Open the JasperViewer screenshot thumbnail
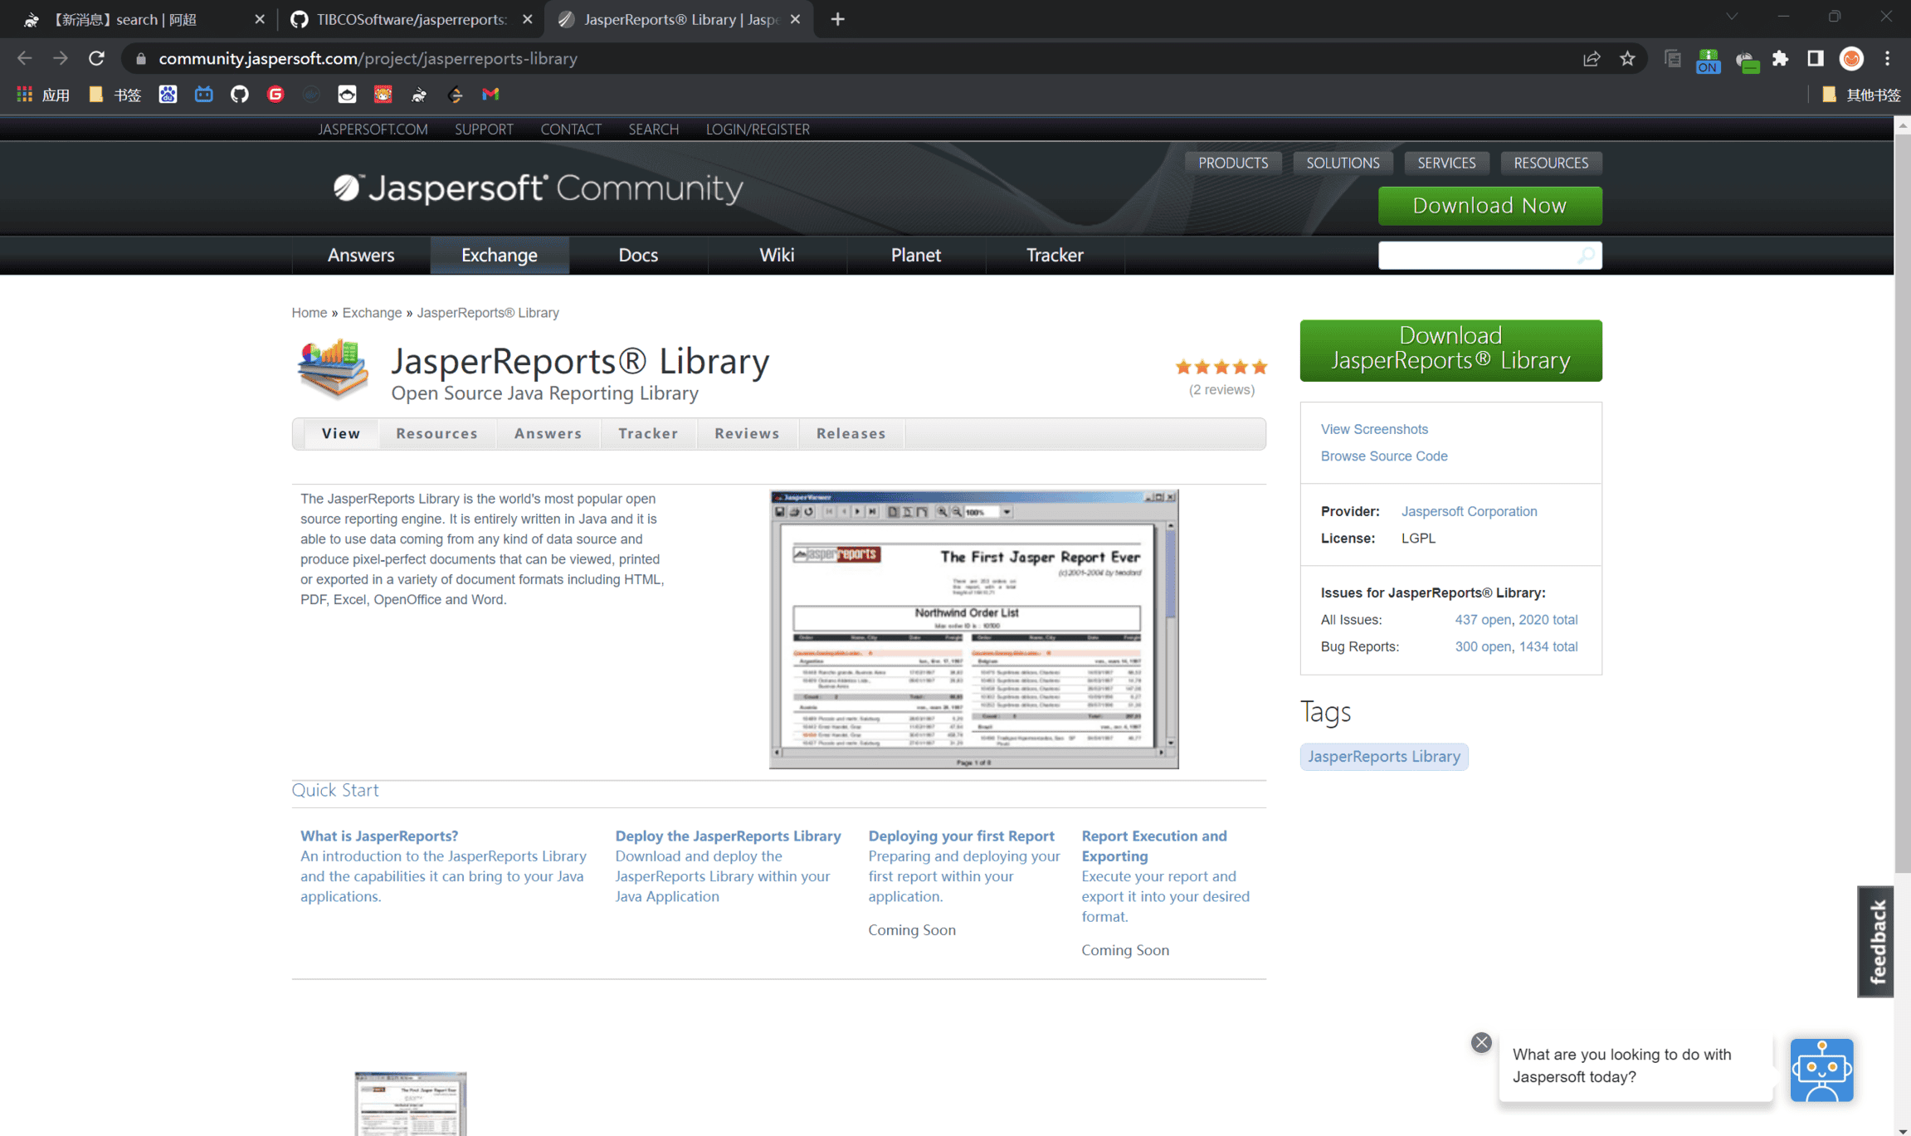 973,628
